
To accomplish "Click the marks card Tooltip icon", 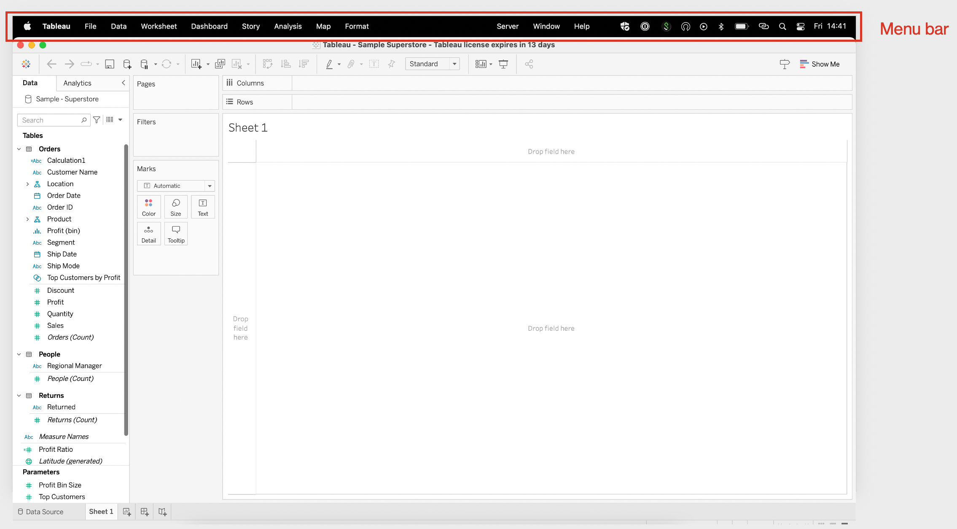I will coord(176,233).
